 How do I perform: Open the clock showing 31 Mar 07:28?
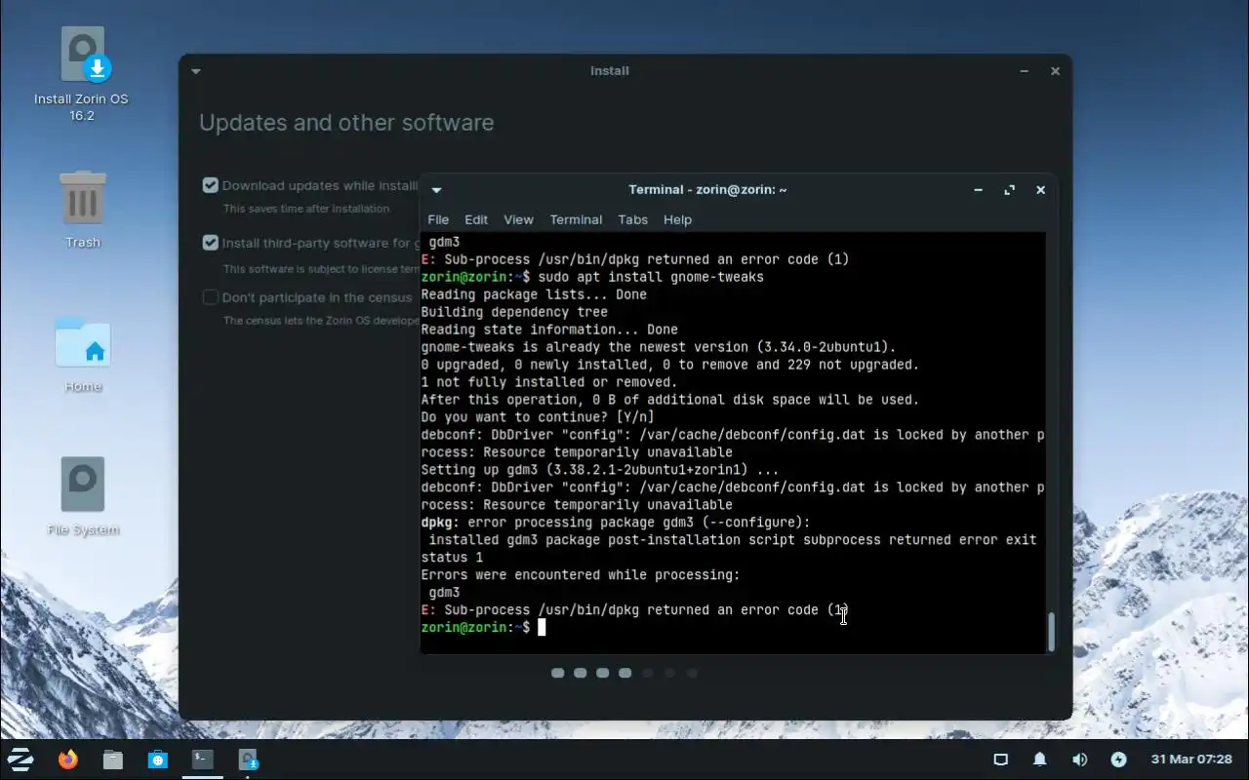pos(1191,760)
